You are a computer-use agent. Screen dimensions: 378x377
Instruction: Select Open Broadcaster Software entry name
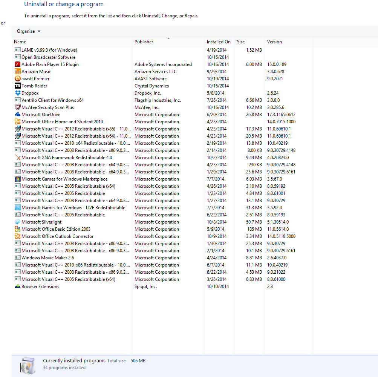[x=49, y=57]
